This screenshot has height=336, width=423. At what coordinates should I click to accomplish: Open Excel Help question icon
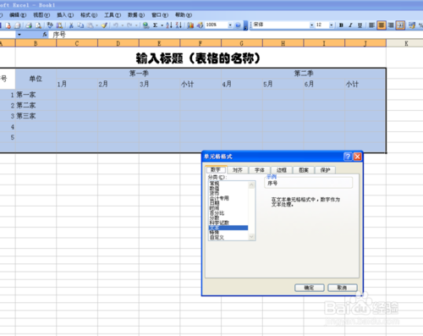click(238, 25)
